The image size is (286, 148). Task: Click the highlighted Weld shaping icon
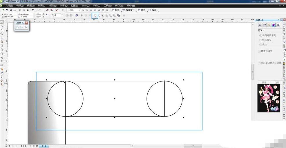[x=95, y=15]
